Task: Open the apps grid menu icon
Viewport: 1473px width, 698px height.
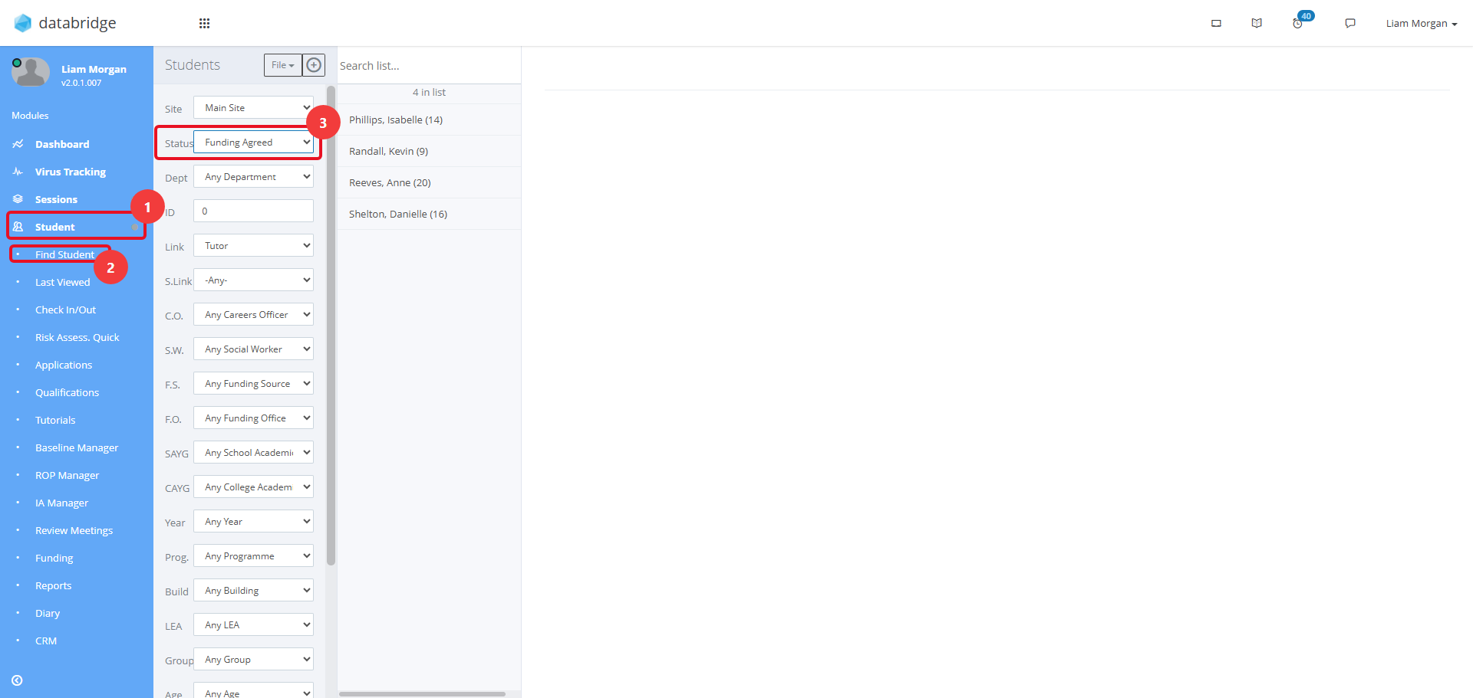Action: [204, 23]
